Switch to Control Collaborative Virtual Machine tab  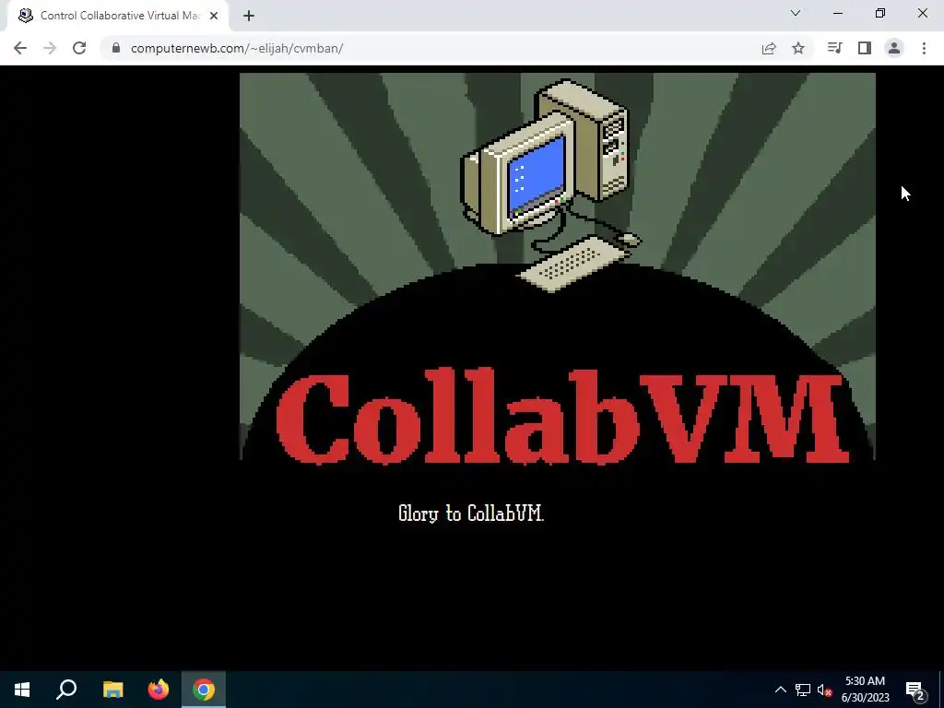[118, 16]
